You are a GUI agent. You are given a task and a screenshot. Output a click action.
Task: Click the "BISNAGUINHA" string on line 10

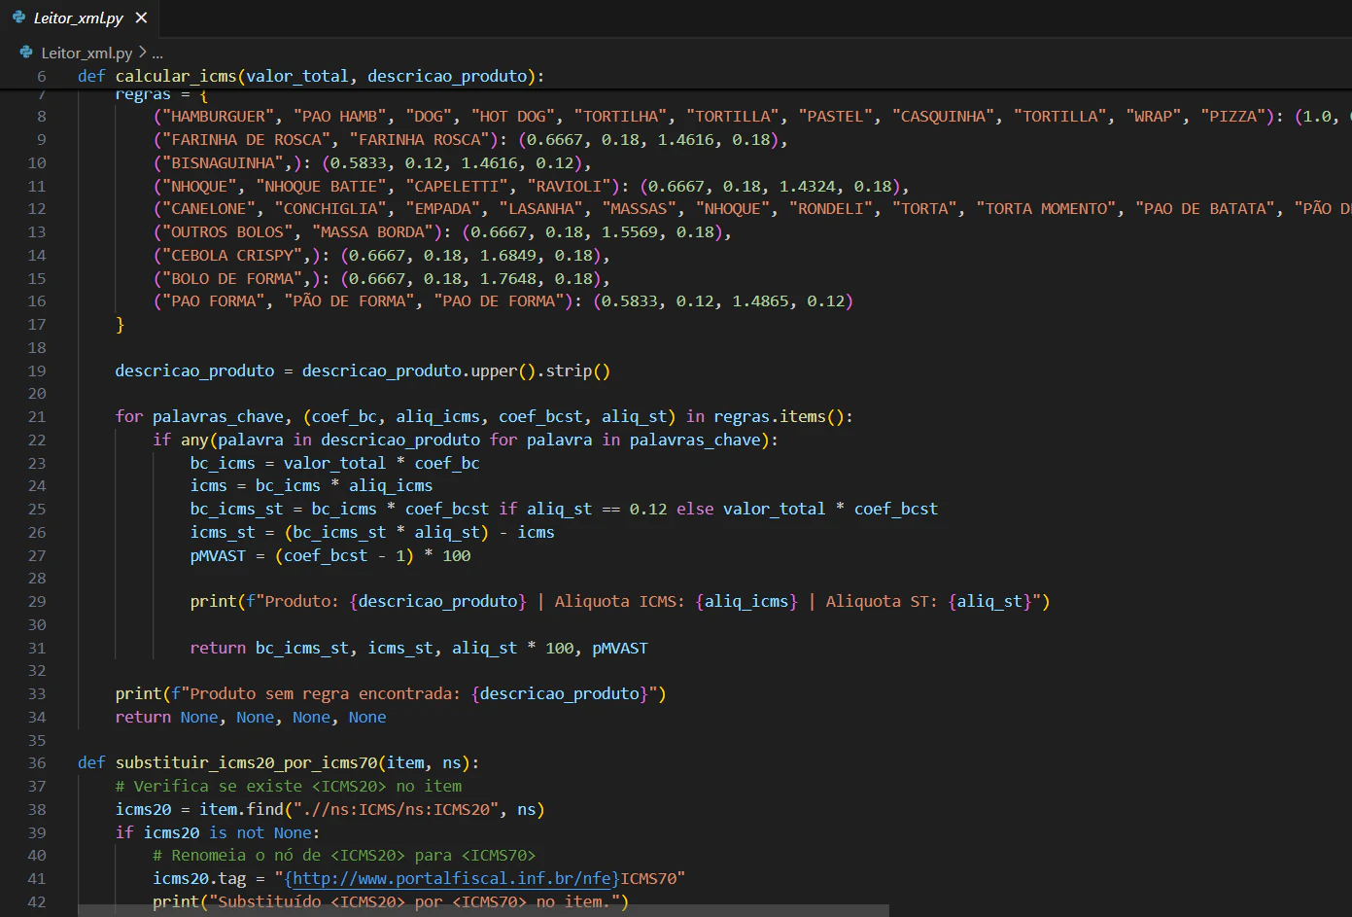click(224, 162)
